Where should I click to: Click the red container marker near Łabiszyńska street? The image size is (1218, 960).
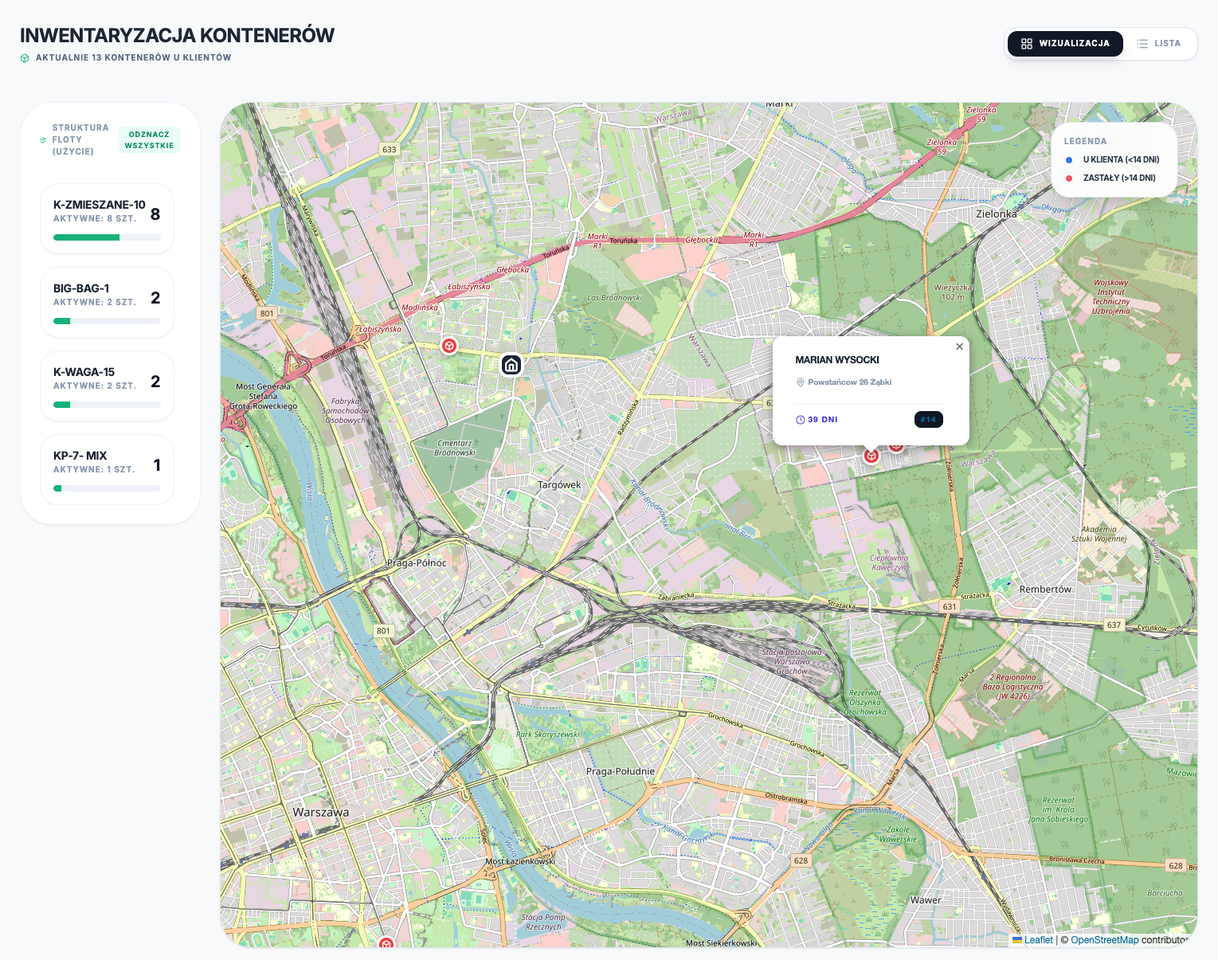[x=449, y=346]
